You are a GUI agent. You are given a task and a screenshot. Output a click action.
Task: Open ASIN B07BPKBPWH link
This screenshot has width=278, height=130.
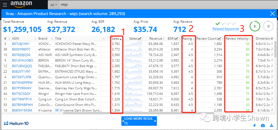(22, 105)
